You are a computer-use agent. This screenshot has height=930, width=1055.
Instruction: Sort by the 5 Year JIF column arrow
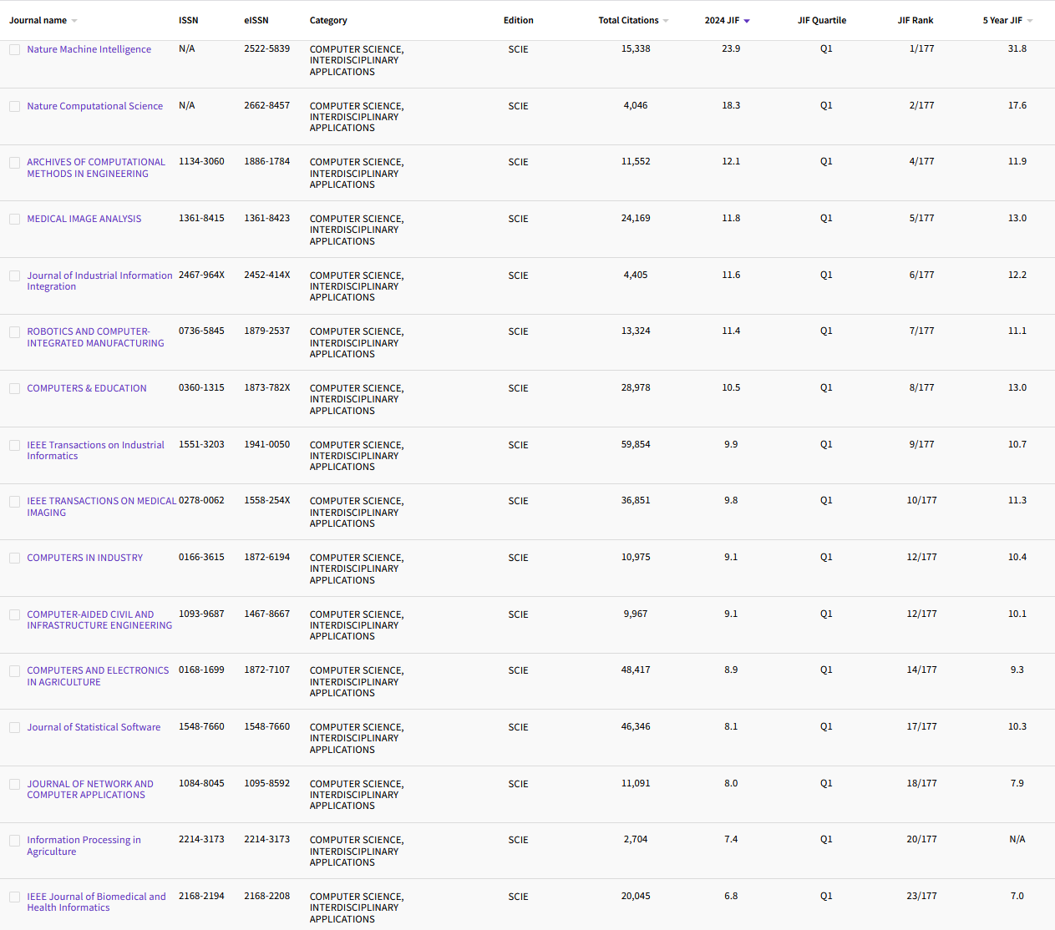(1029, 20)
